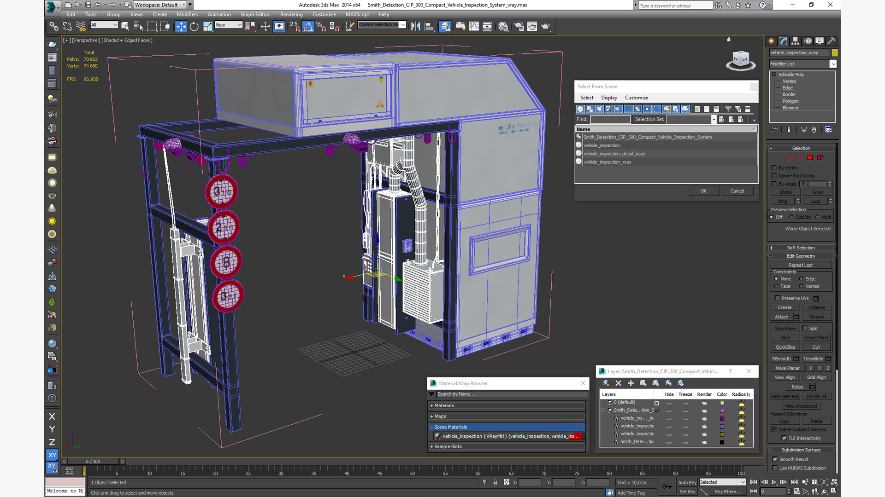885x497 pixels.
Task: Enable By Angle checkbox
Action: 774,184
